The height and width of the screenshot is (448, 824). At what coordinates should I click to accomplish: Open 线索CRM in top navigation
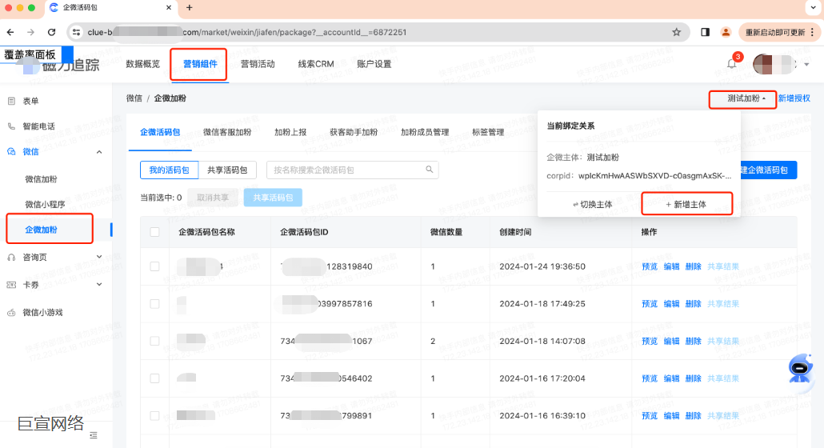click(315, 64)
